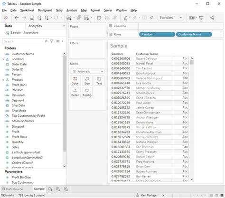Viewport: 225px width, 198px height.
Task: Click the Text mark card
Action: tap(99, 81)
